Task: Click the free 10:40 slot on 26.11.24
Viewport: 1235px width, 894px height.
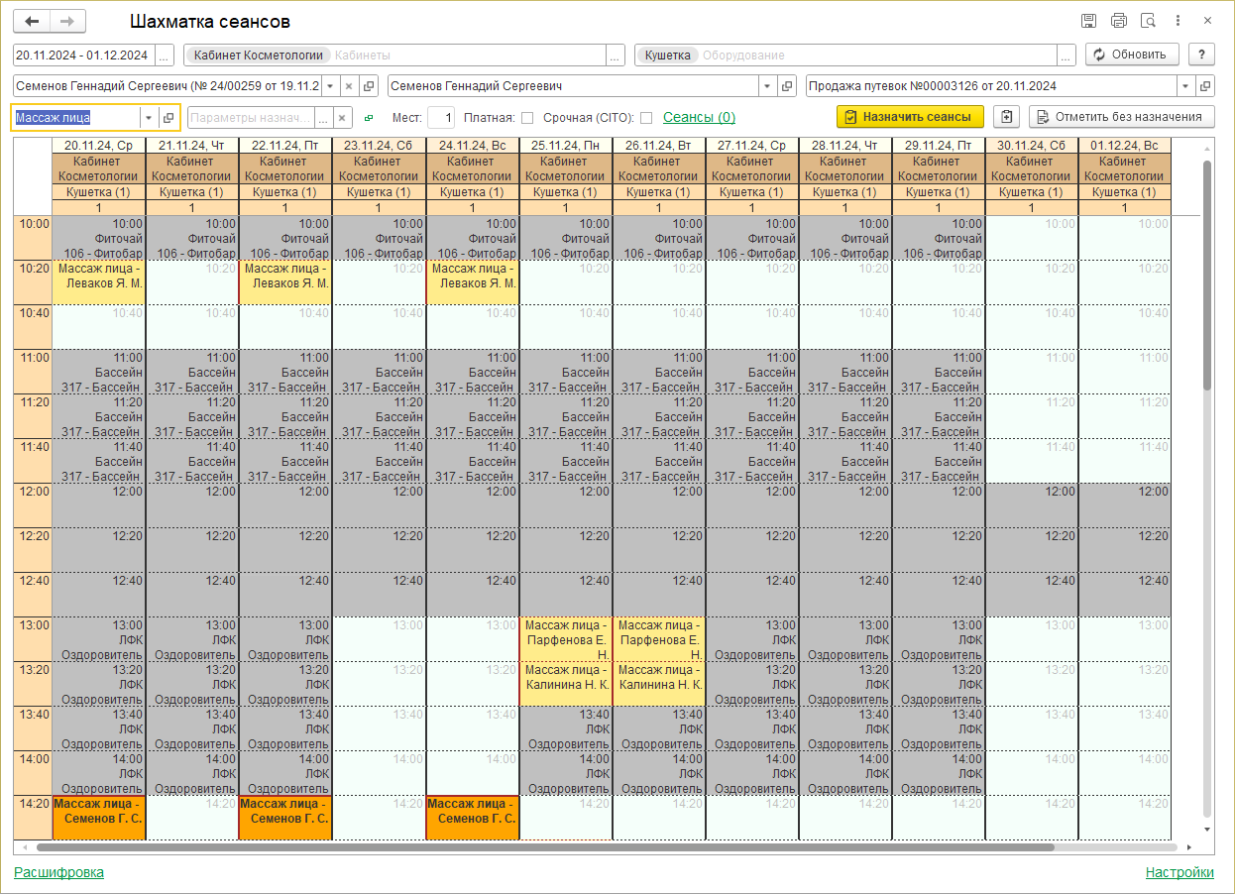Action: pos(658,327)
